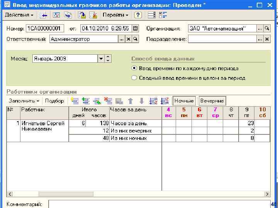The width and height of the screenshot is (278, 208).
Task: Select Сводный ввод времени в целом за период
Action: [188, 78]
